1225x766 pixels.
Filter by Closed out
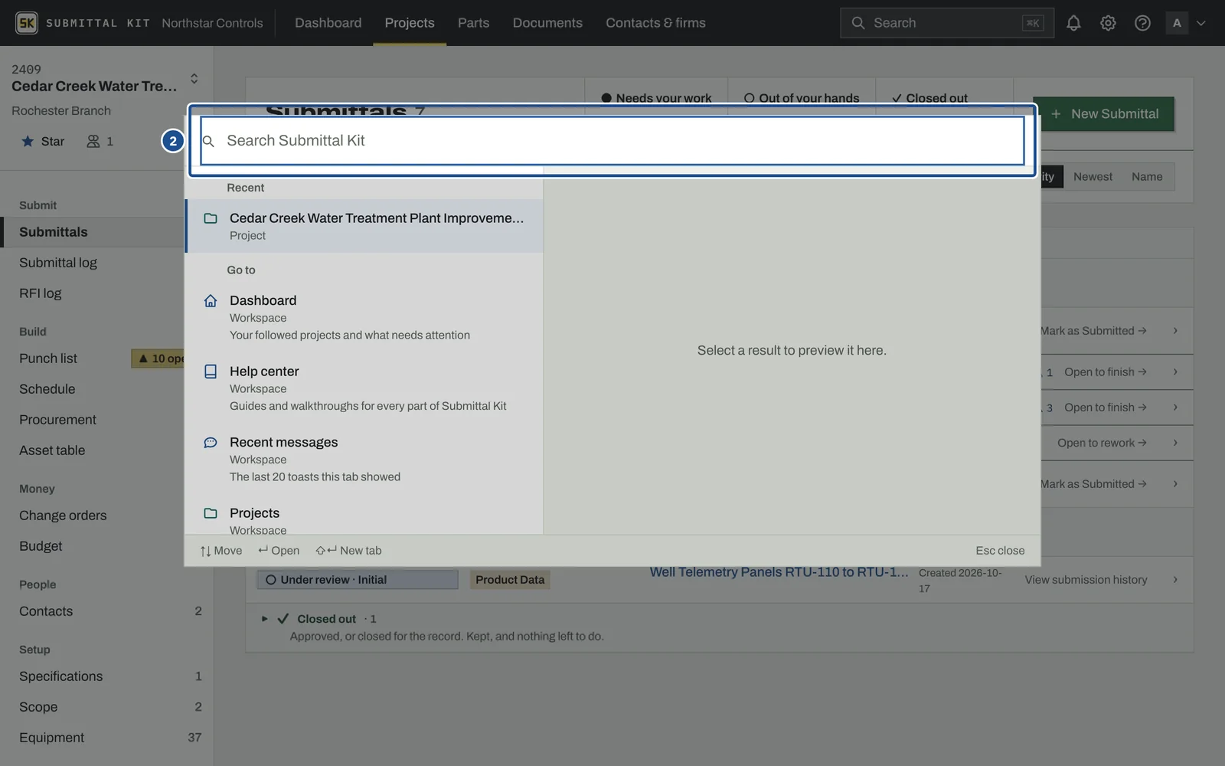click(x=929, y=98)
